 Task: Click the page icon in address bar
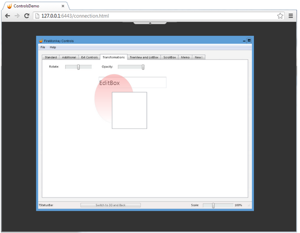pos(37,16)
